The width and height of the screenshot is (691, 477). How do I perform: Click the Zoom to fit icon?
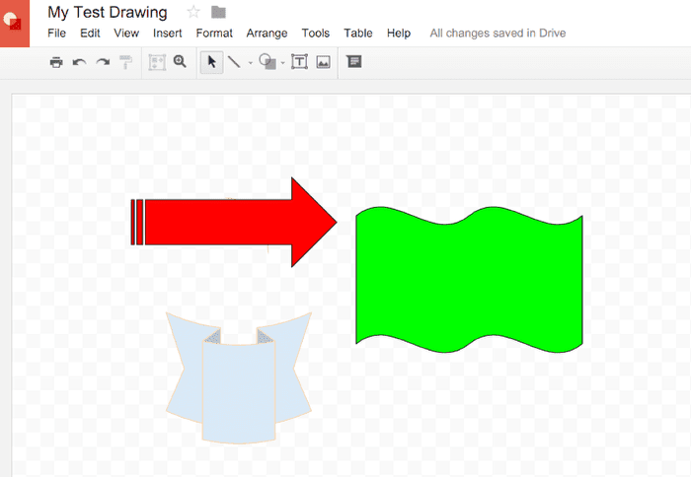pos(157,62)
